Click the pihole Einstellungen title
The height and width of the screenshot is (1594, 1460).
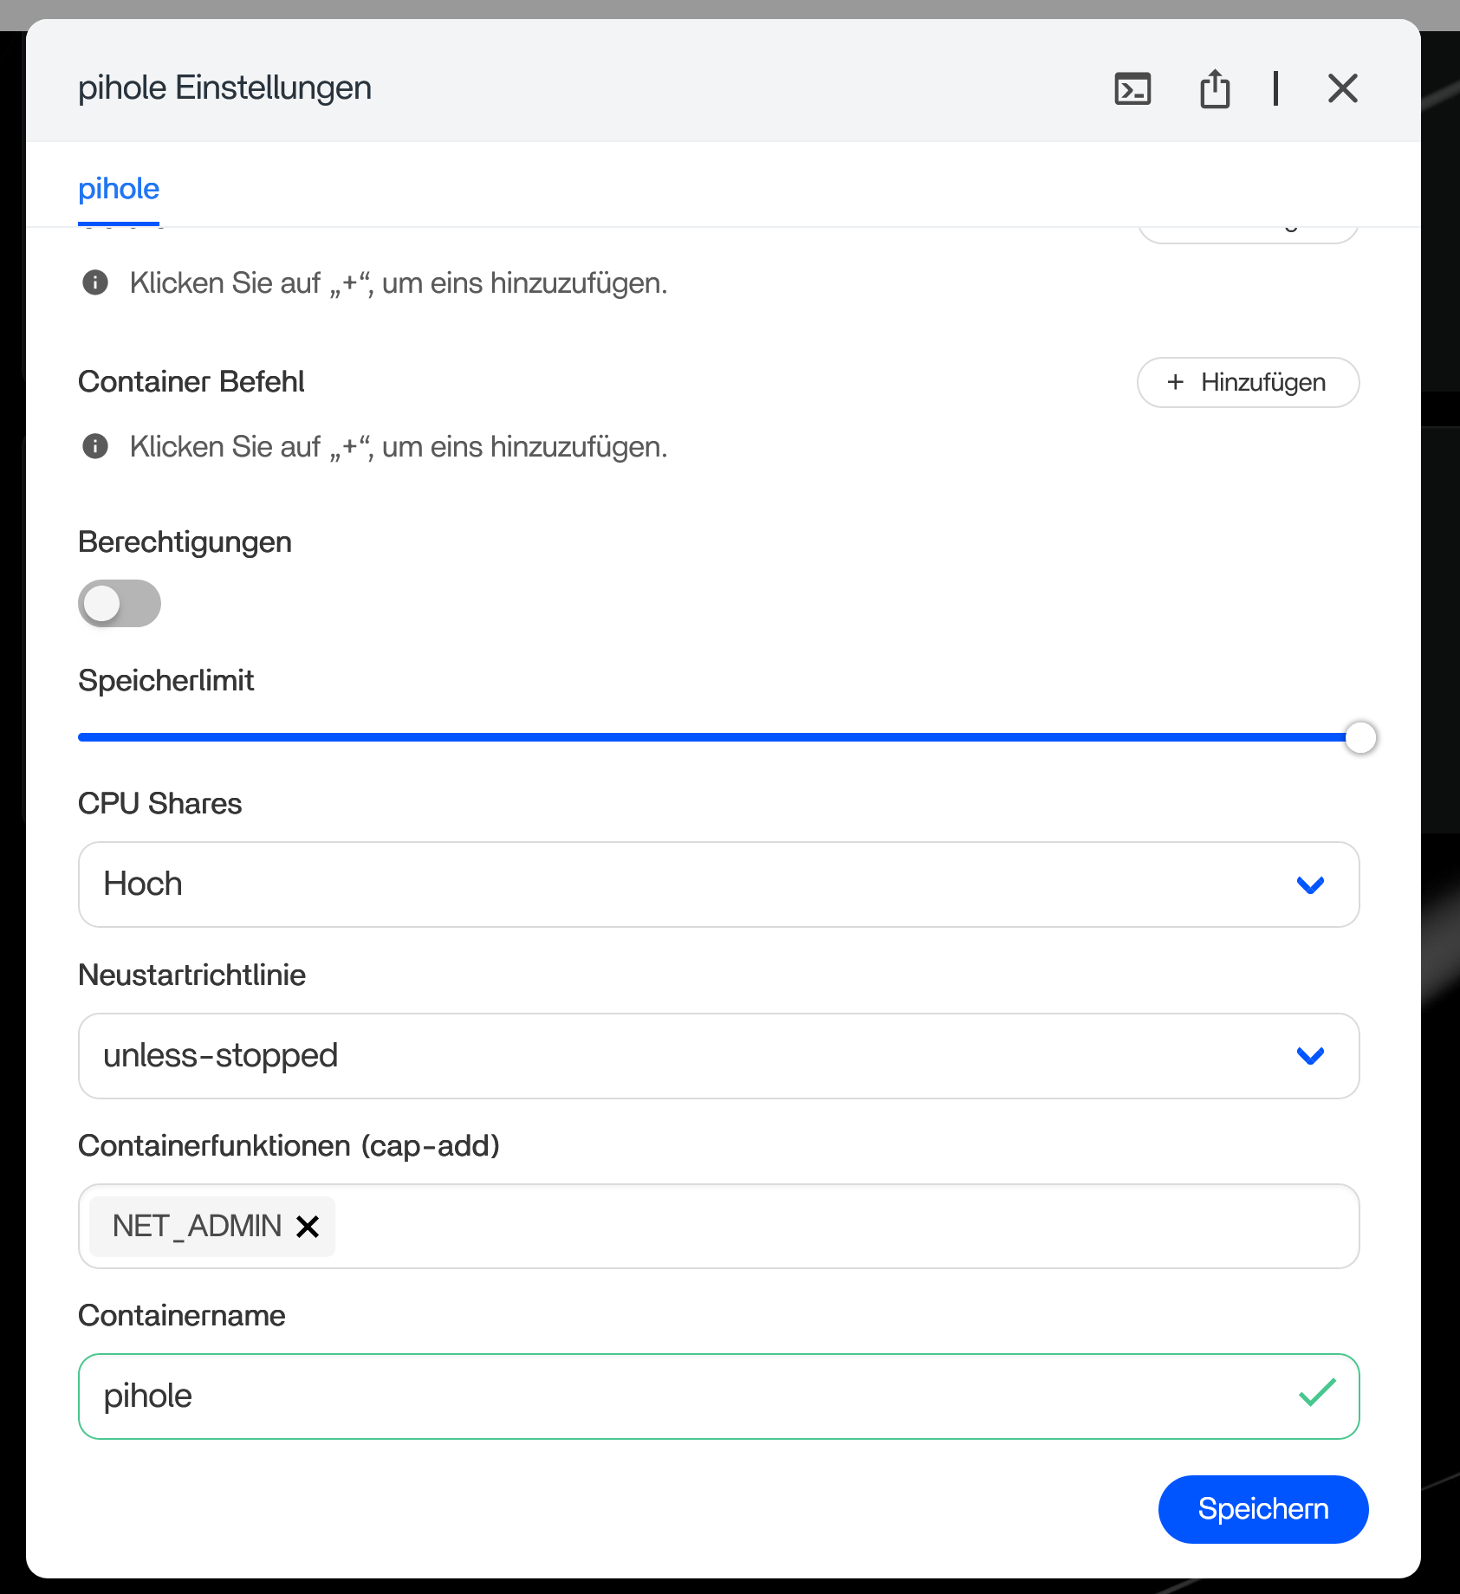coord(224,88)
